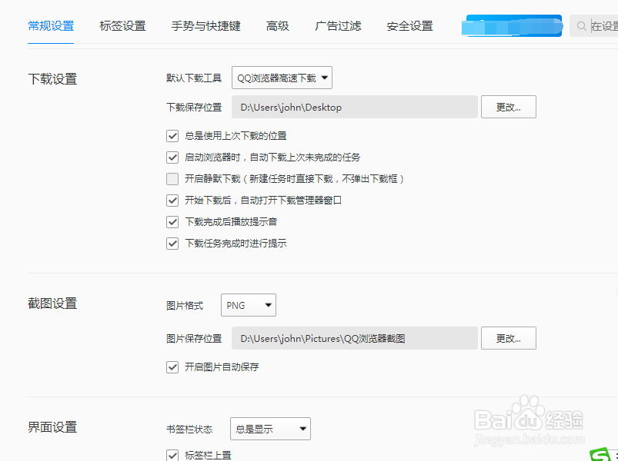
Task: Disable 下载完成后播放提示音
Action: point(172,222)
